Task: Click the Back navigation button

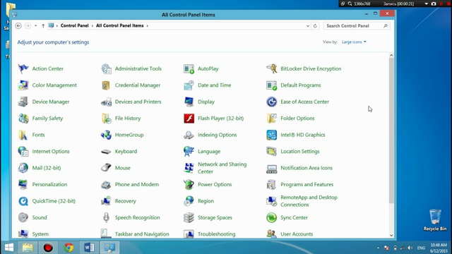Action: click(18, 26)
